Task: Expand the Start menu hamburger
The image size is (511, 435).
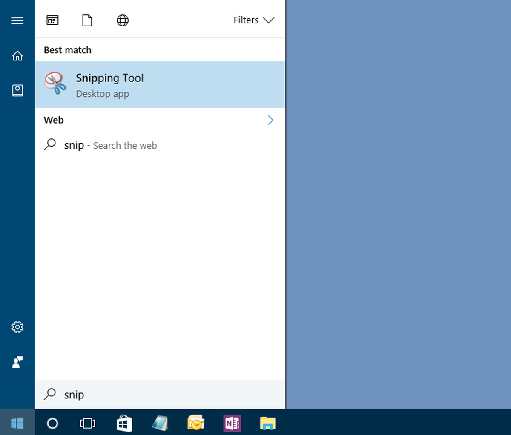Action: [x=17, y=20]
